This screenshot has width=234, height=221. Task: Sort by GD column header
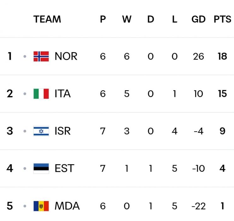[198, 19]
